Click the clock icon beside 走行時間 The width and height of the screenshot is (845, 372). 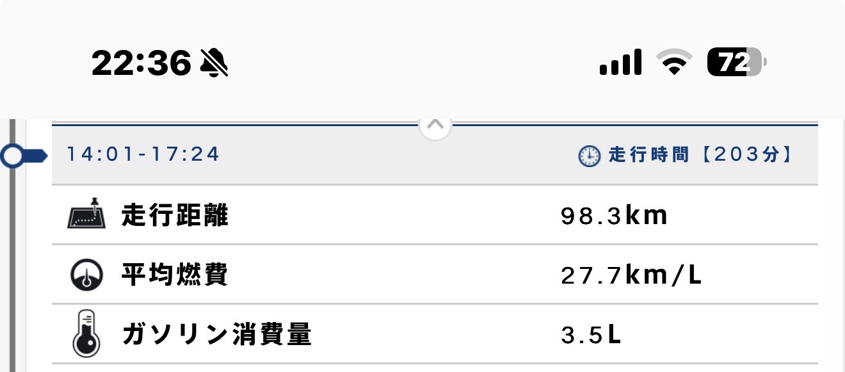pyautogui.click(x=589, y=156)
